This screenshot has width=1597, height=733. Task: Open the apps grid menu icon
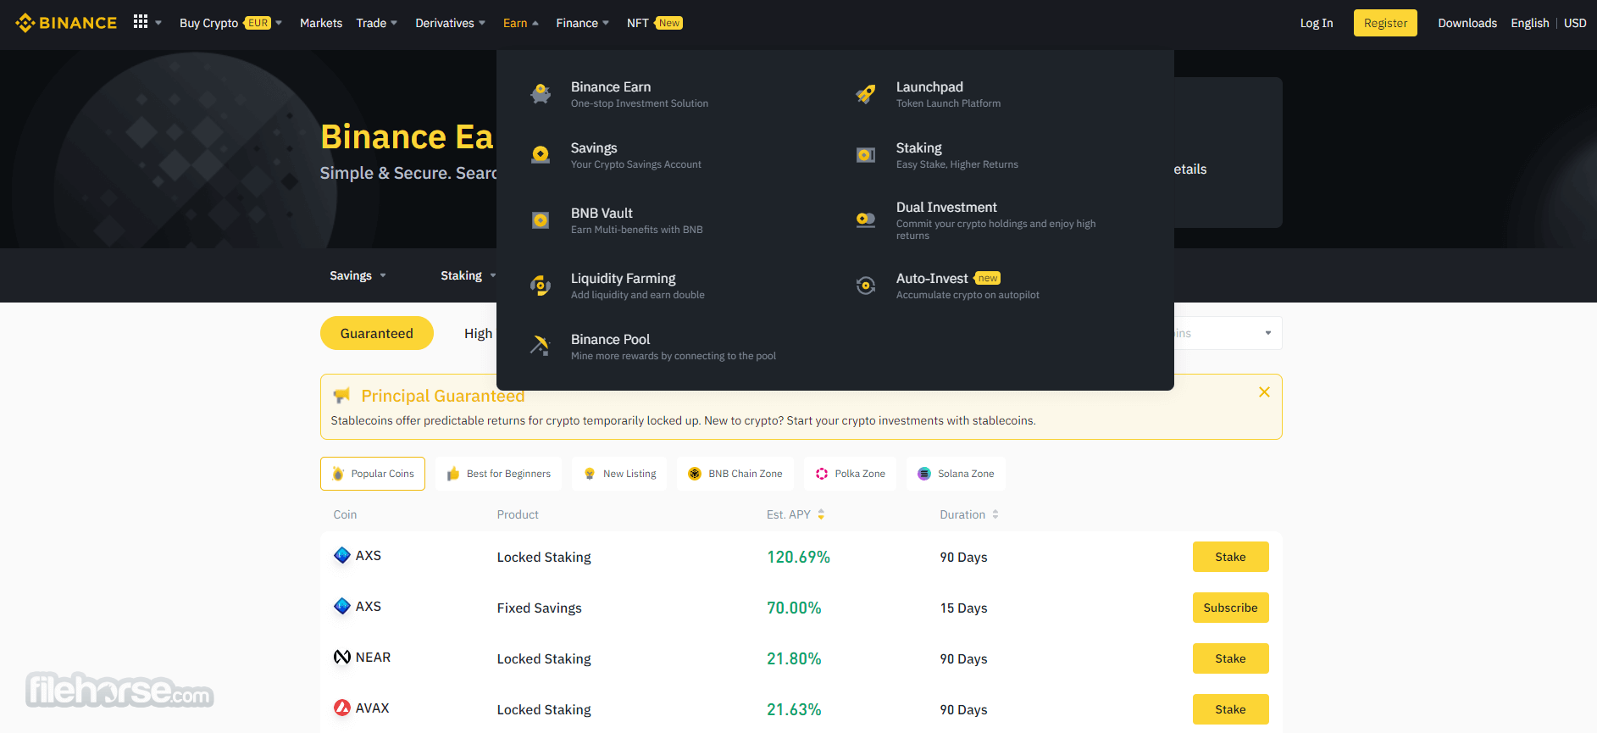141,22
